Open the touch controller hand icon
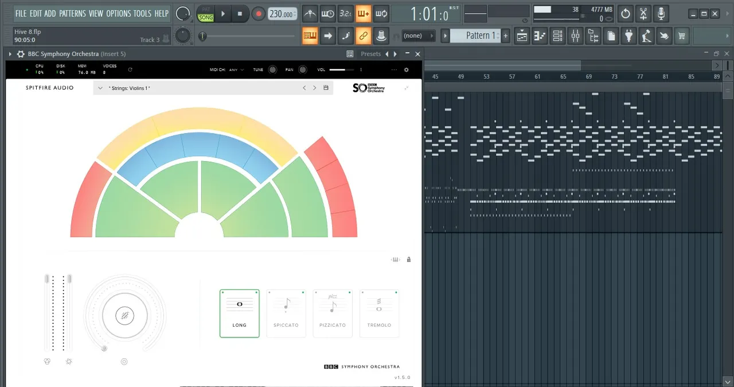This screenshot has width=734, height=387. coord(665,36)
